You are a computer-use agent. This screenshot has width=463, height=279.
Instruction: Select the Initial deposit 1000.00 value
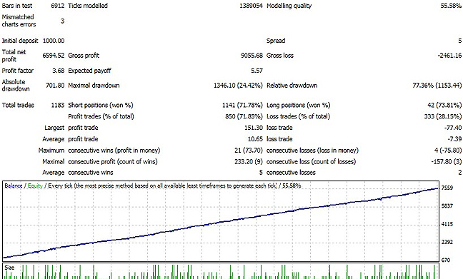tap(54, 41)
